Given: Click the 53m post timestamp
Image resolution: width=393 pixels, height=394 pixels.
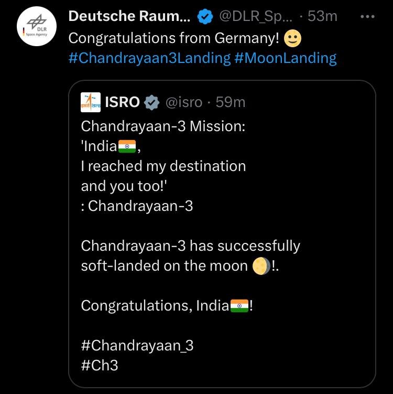Looking at the screenshot, I should coord(322,16).
